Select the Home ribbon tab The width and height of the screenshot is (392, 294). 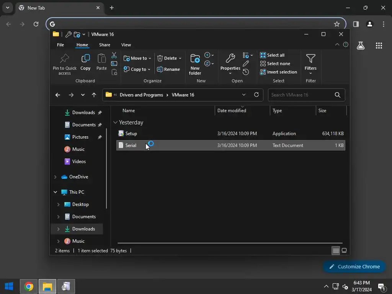click(82, 45)
